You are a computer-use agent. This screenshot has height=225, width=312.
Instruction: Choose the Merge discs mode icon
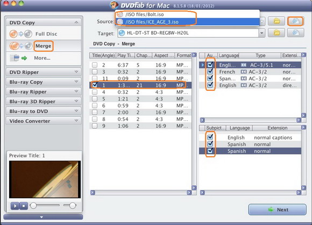[21, 46]
